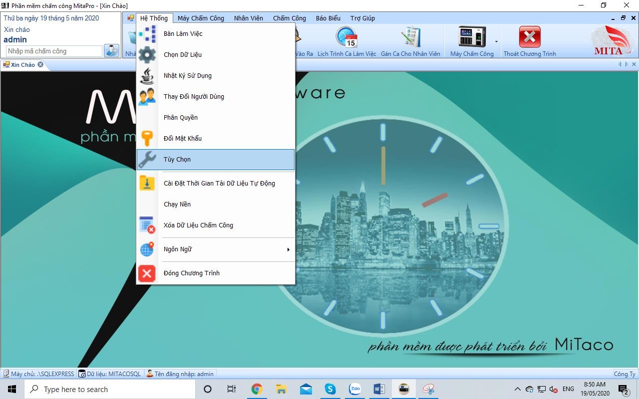The height and width of the screenshot is (399, 639).
Task: Click the employee search button beside input
Action: coord(111,51)
